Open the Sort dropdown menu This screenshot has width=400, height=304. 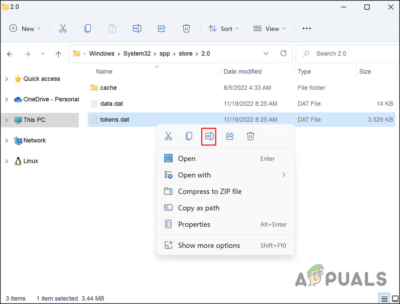[x=224, y=28]
